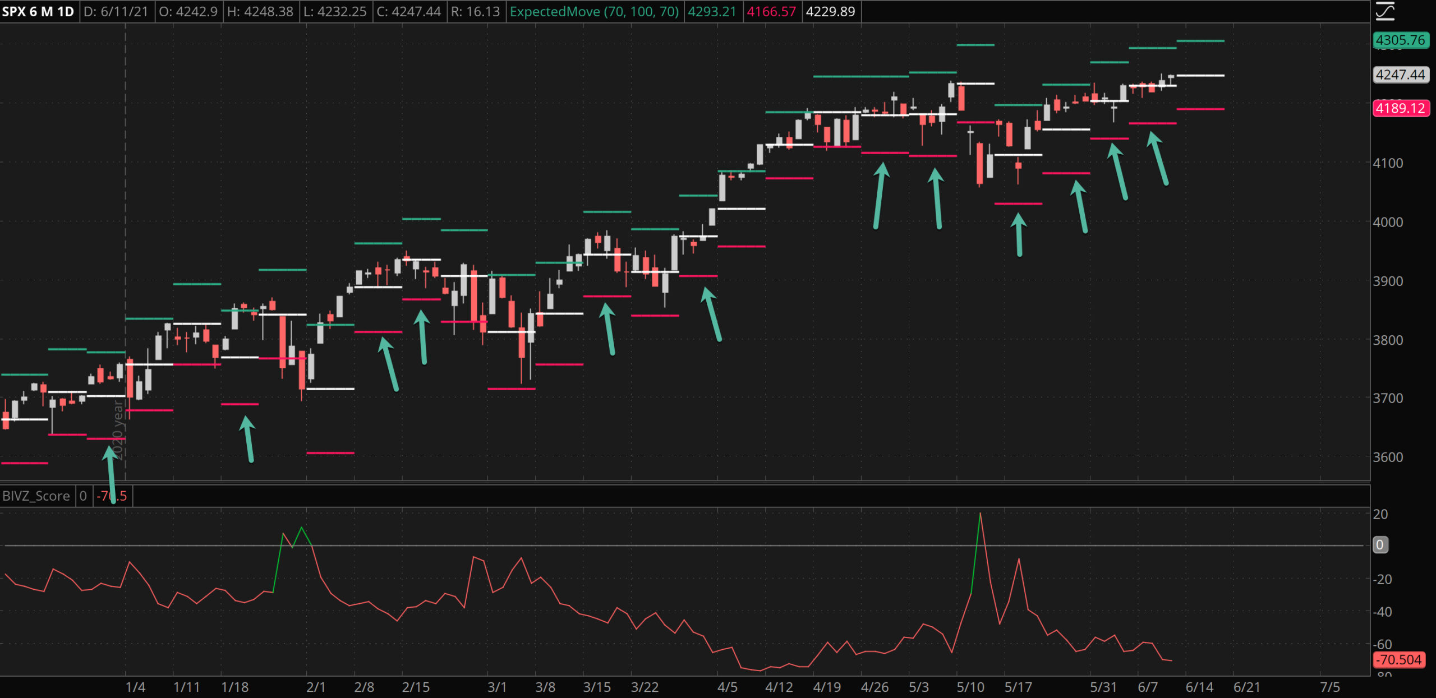
Task: Click the 6/14 date on time axis
Action: (1199, 687)
